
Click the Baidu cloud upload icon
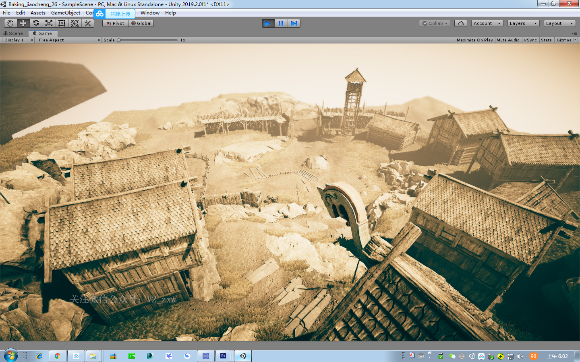click(99, 14)
